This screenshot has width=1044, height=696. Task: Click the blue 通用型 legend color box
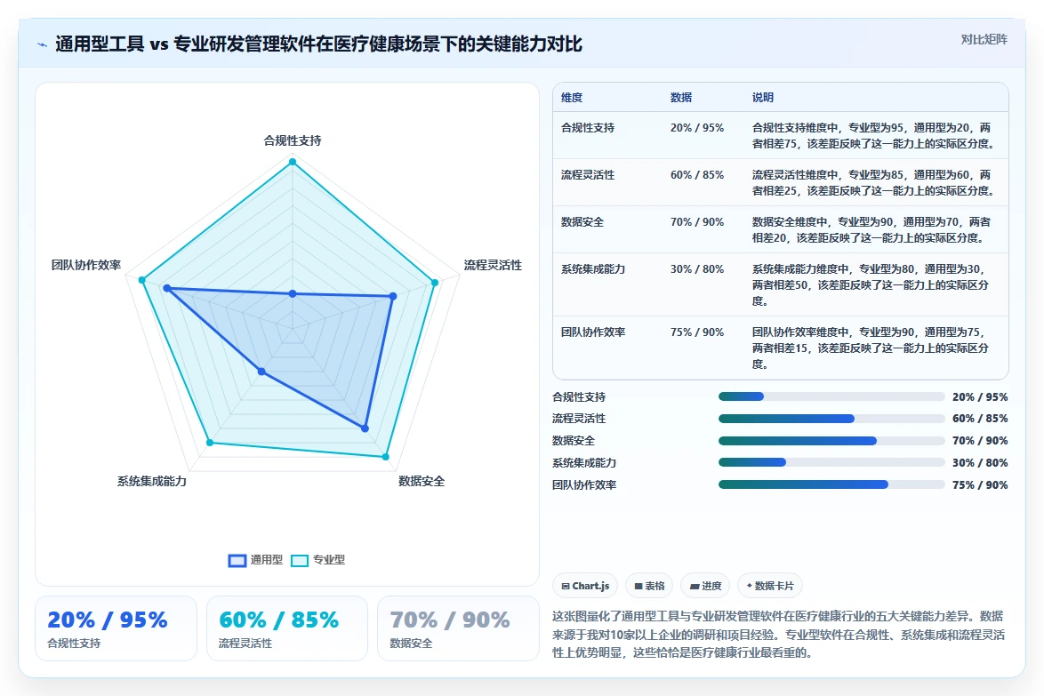click(237, 560)
